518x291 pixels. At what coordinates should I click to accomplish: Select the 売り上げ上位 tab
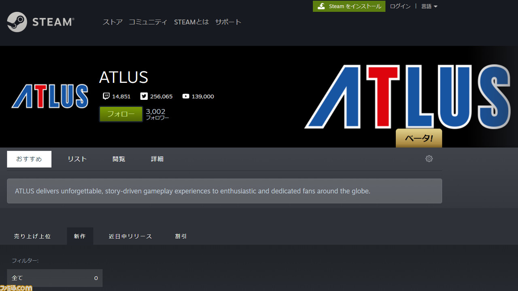coord(32,236)
